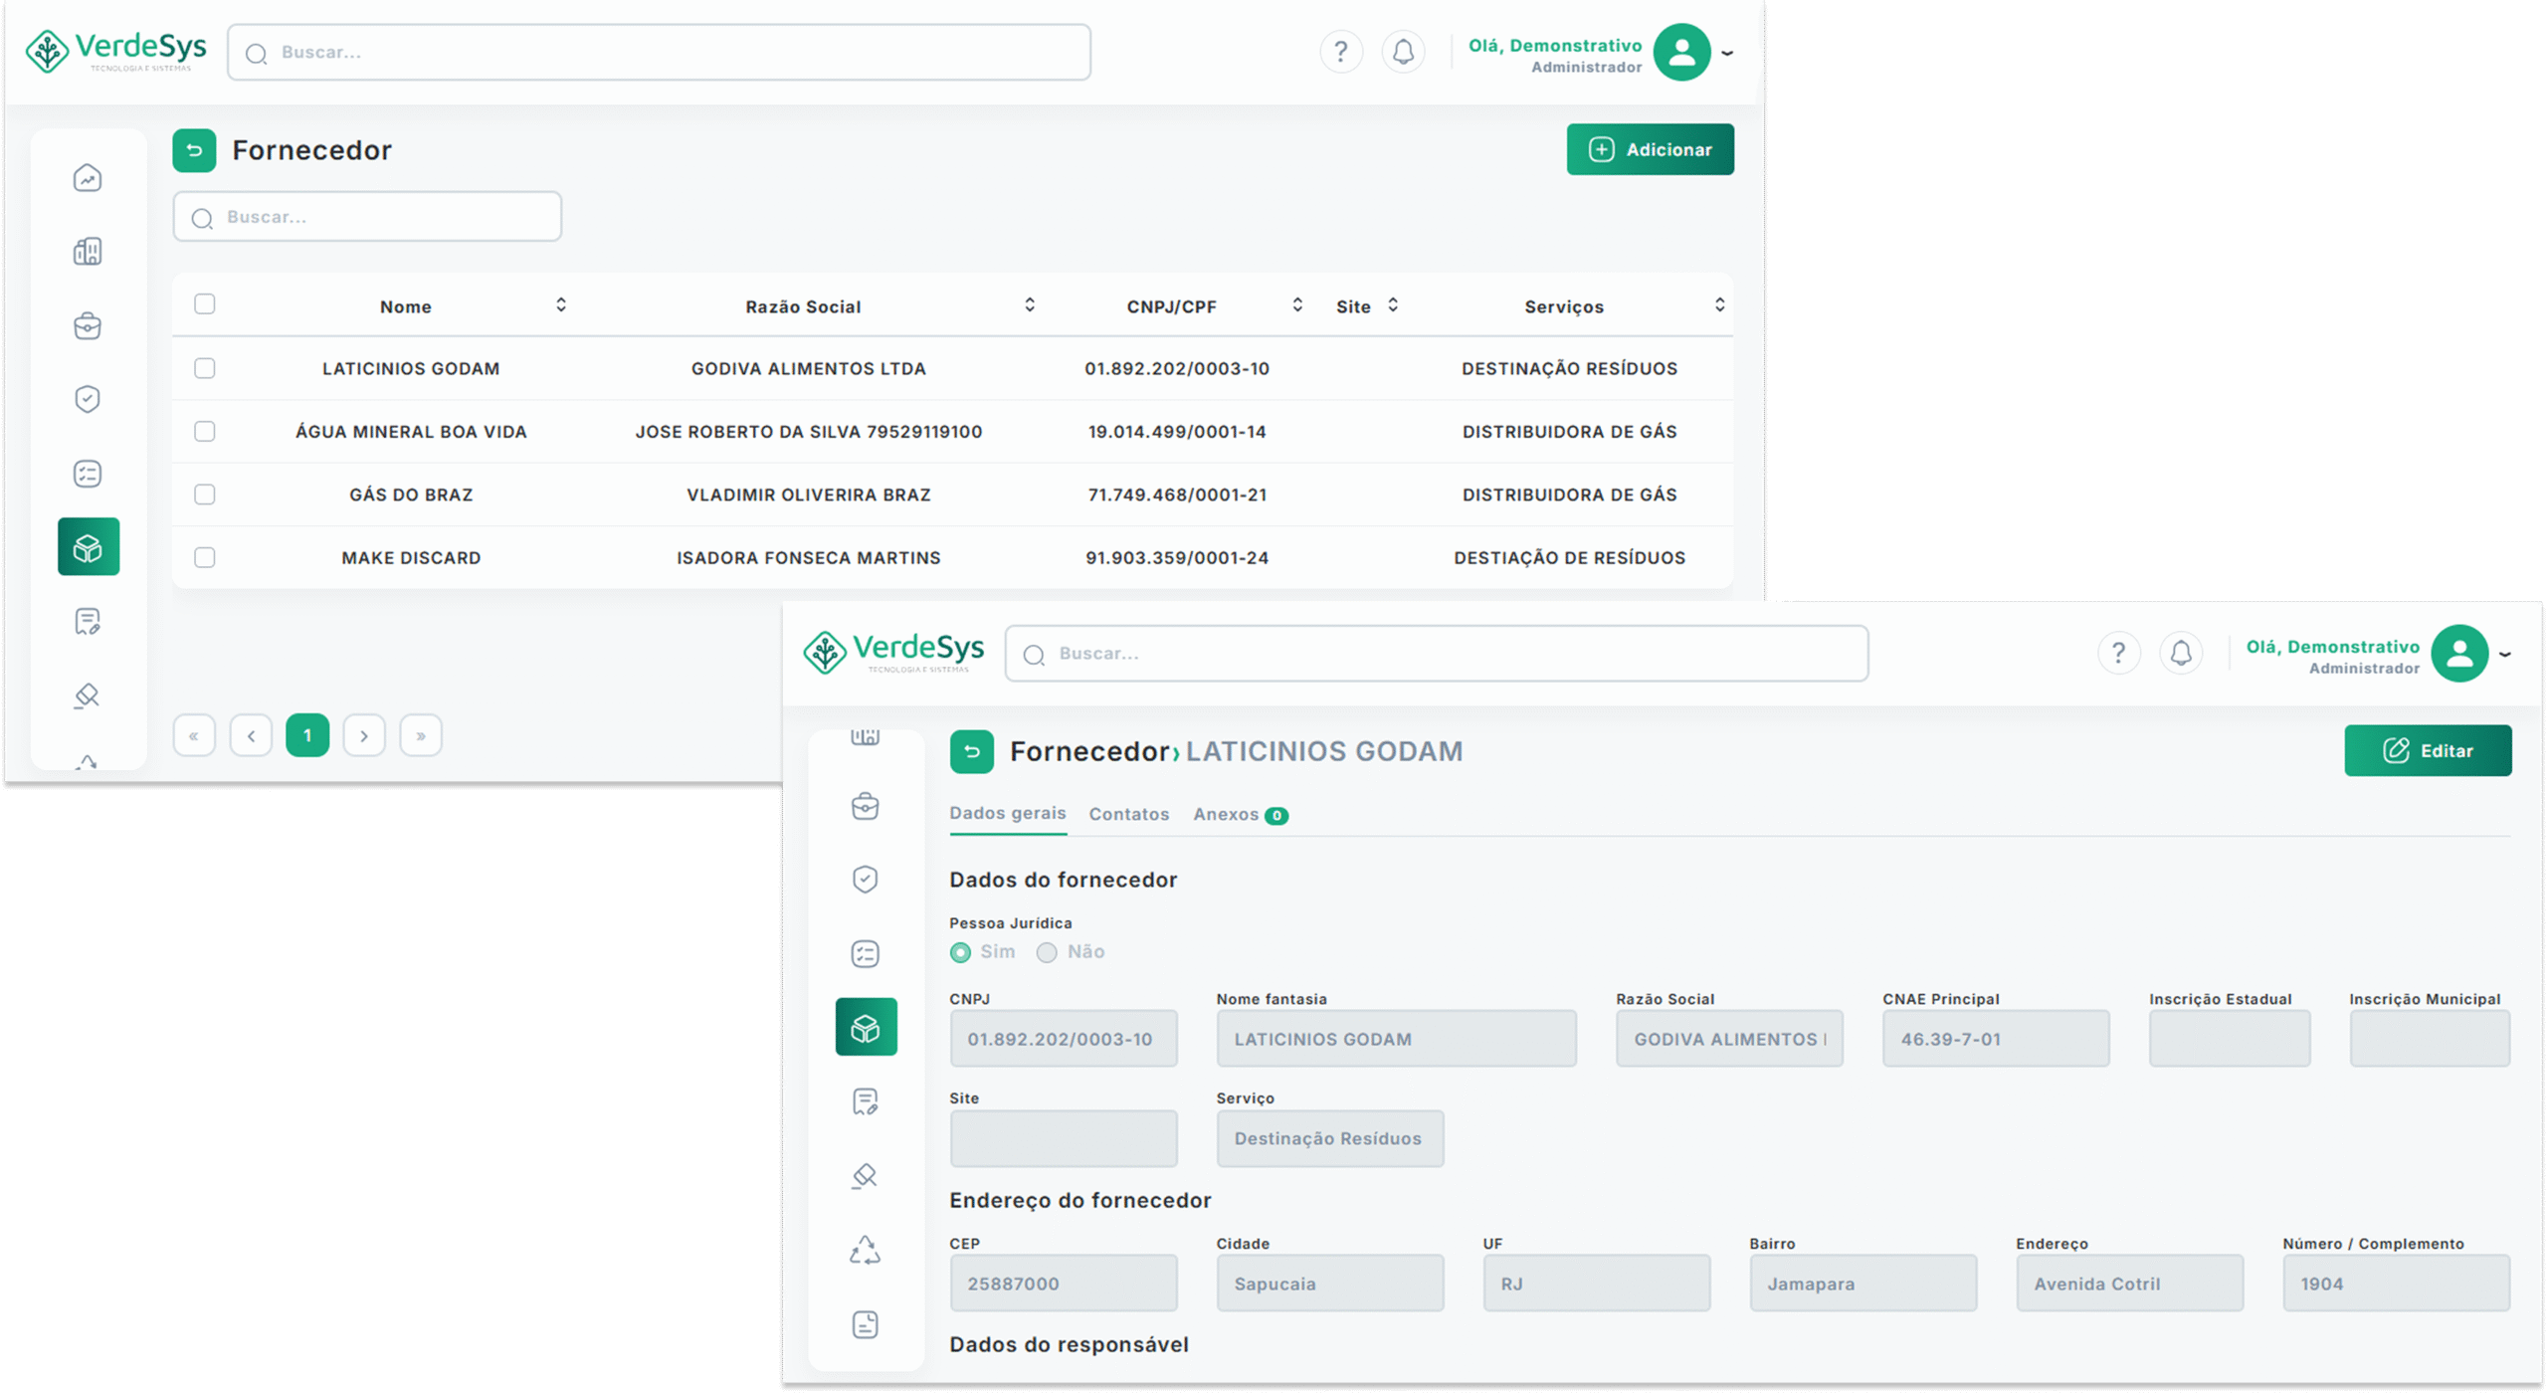The height and width of the screenshot is (1393, 2547).
Task: Check the LATICINIOS GODAM row checkbox
Action: [205, 368]
